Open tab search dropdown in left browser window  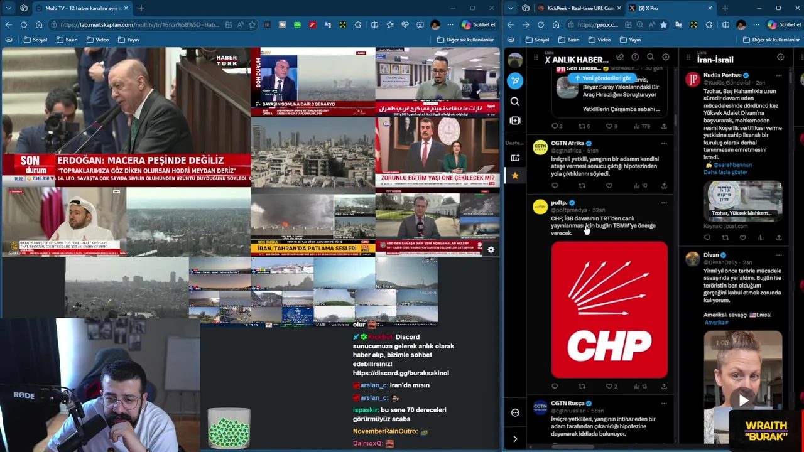point(9,8)
